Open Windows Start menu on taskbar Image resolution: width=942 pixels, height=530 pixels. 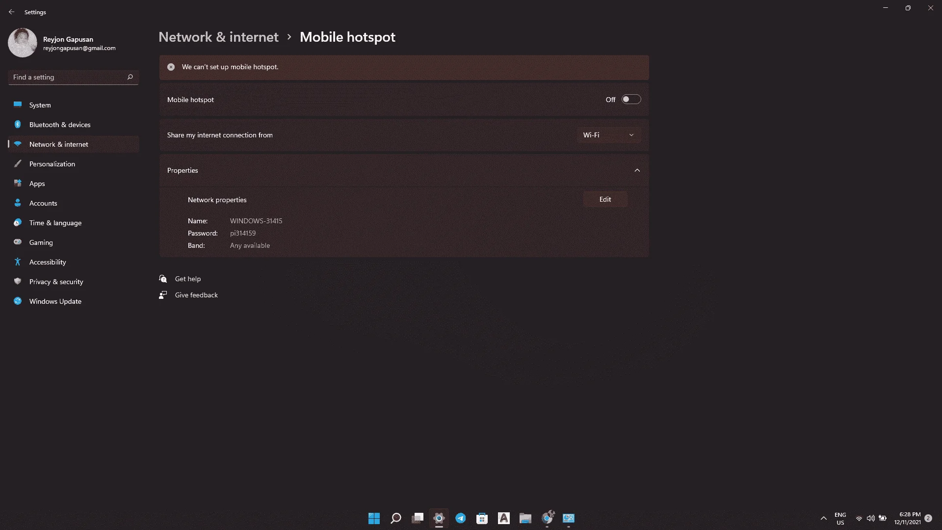coord(374,518)
